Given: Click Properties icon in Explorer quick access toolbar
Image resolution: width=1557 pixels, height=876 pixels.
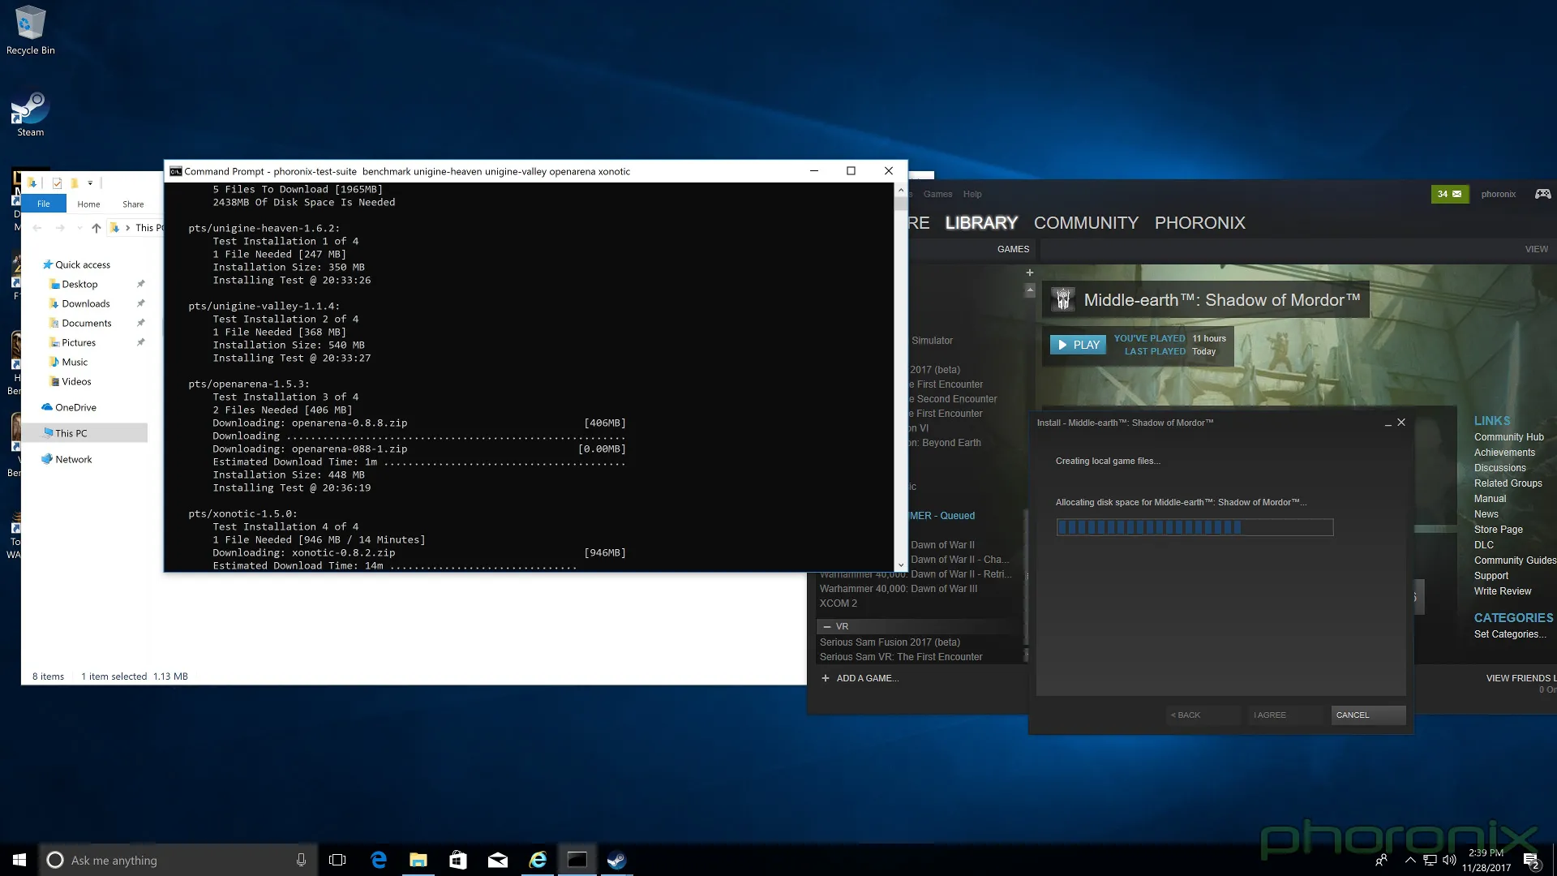Looking at the screenshot, I should [x=57, y=183].
